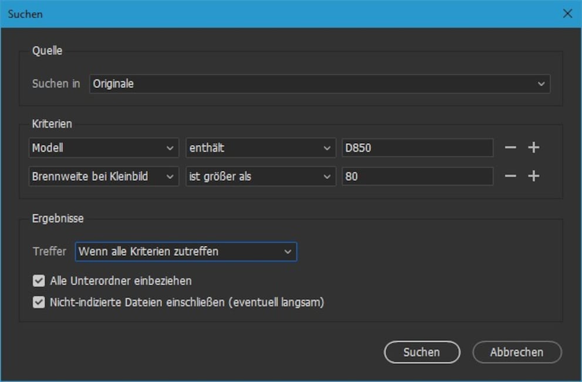Screen dimensions: 582x382
Task: Uncheck Nicht-indizierte Dateien einschließen
Action: (x=39, y=302)
